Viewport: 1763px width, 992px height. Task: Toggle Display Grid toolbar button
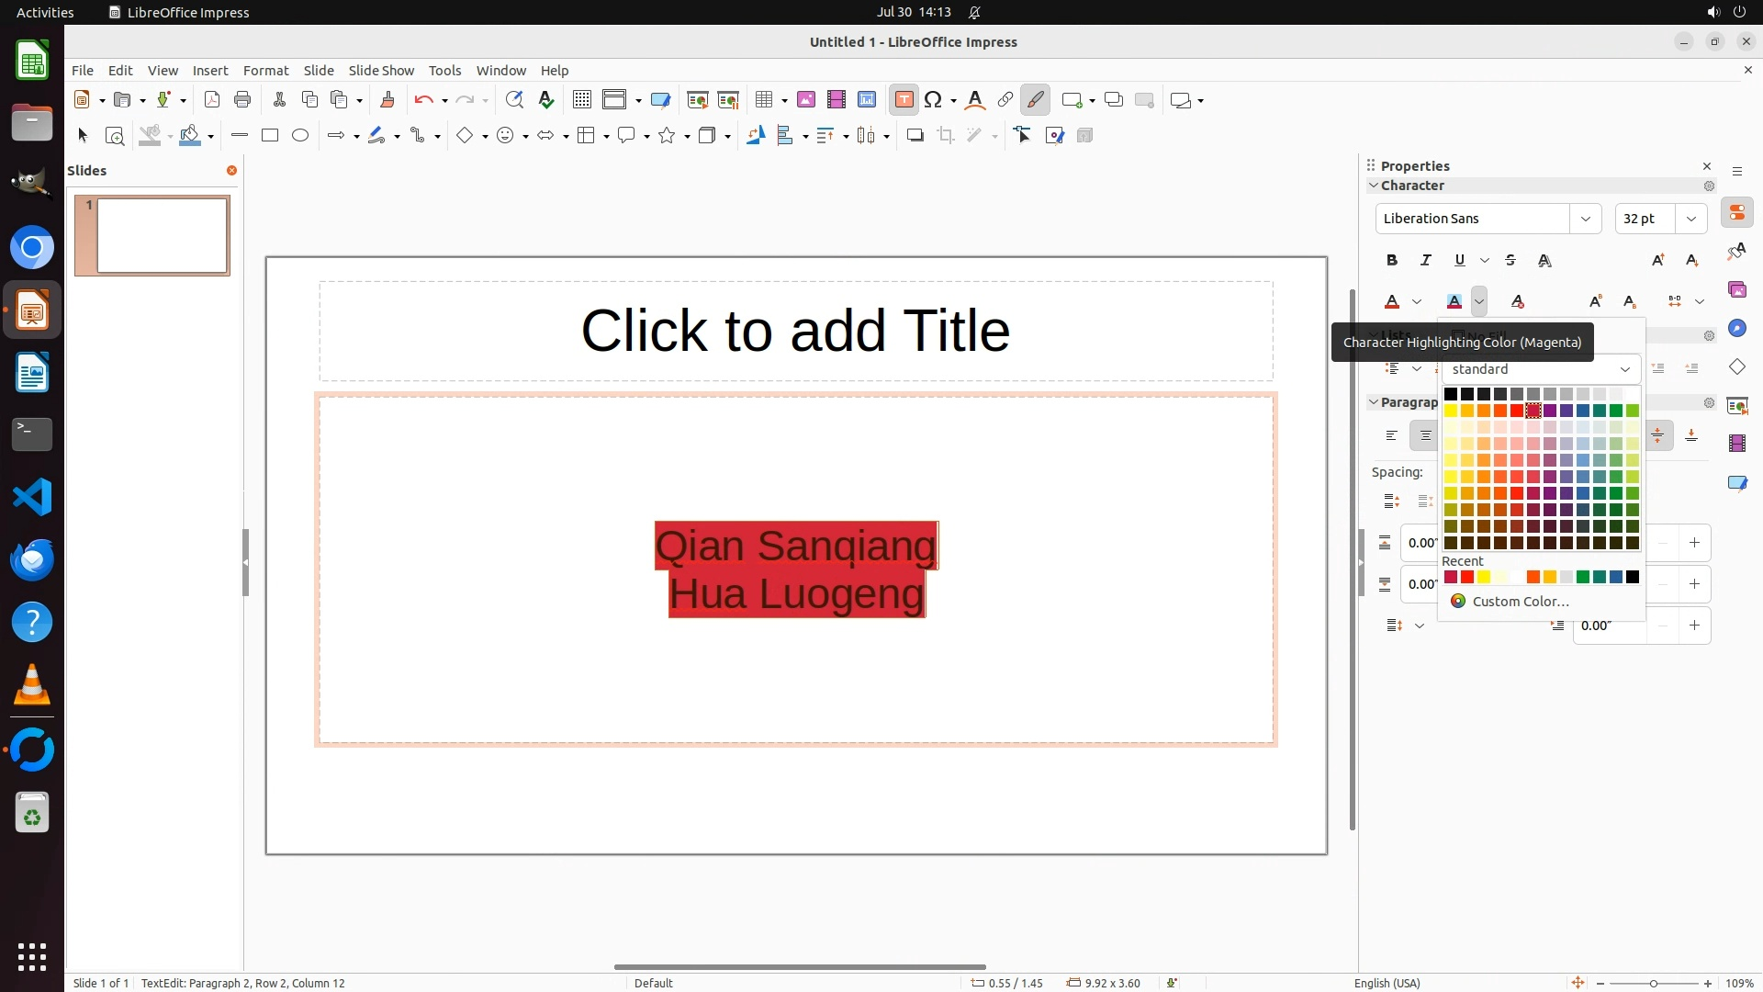point(582,100)
